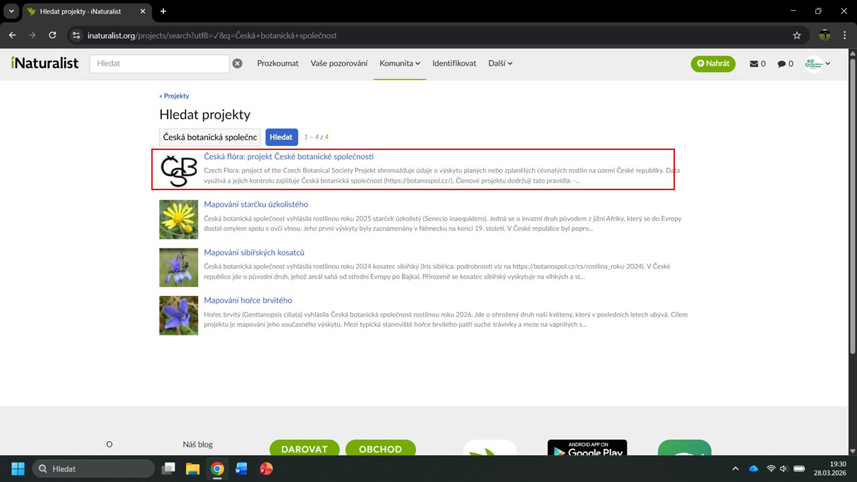Open Identifikovat in the navigation
This screenshot has height=482, width=857.
point(454,64)
